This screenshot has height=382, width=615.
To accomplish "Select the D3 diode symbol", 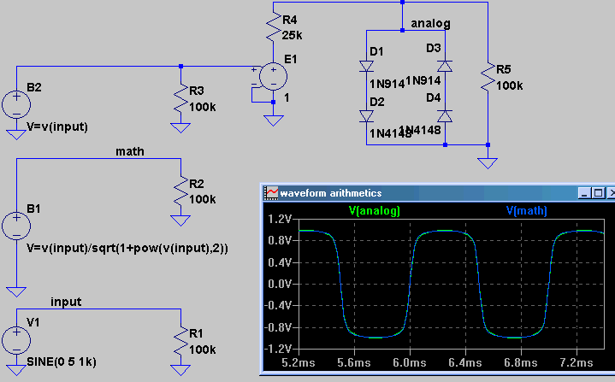I will 445,66.
